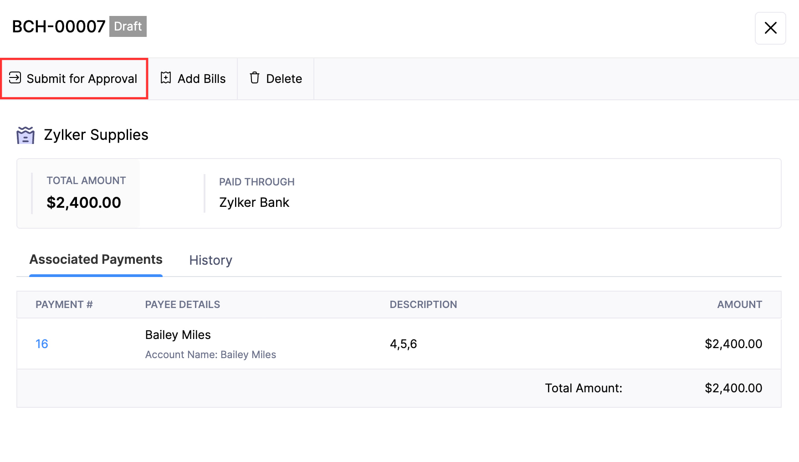
Task: Select the Delete text in the toolbar
Action: pos(284,79)
